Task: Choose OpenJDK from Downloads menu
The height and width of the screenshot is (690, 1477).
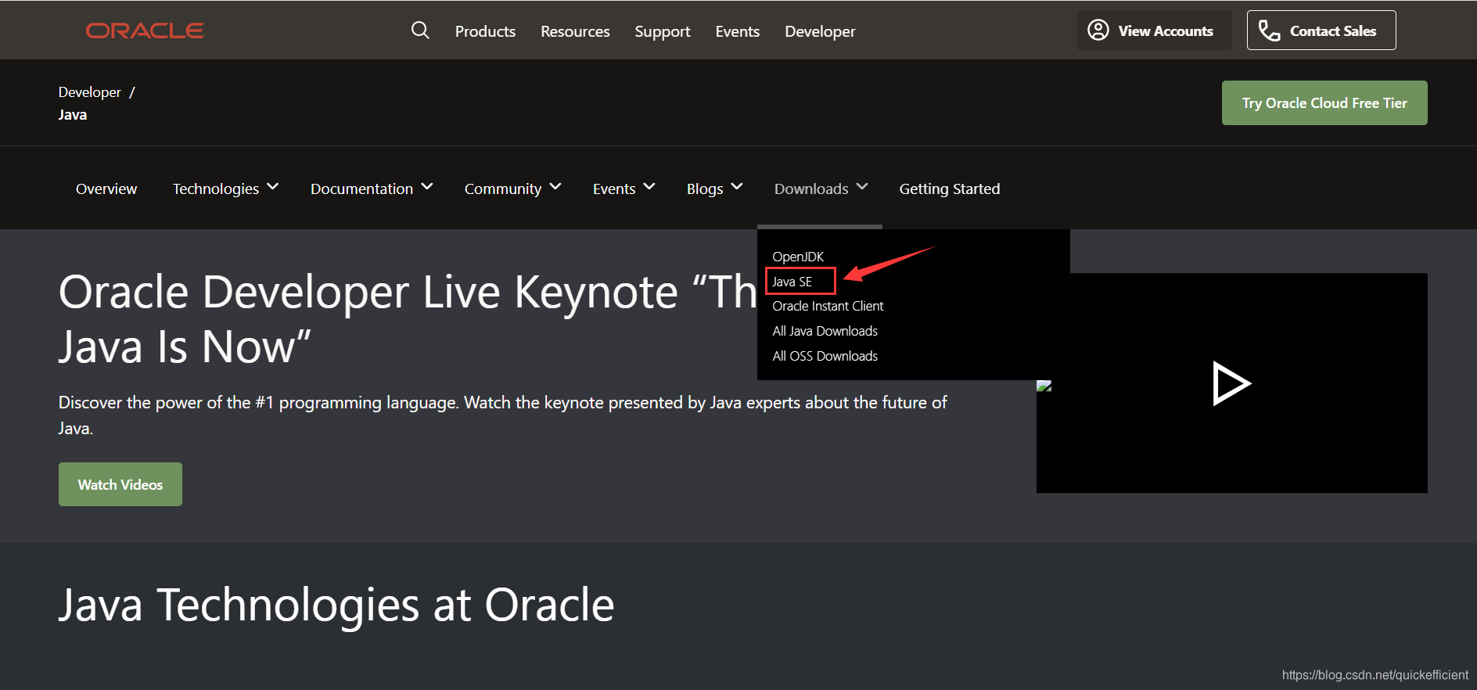Action: click(x=798, y=257)
